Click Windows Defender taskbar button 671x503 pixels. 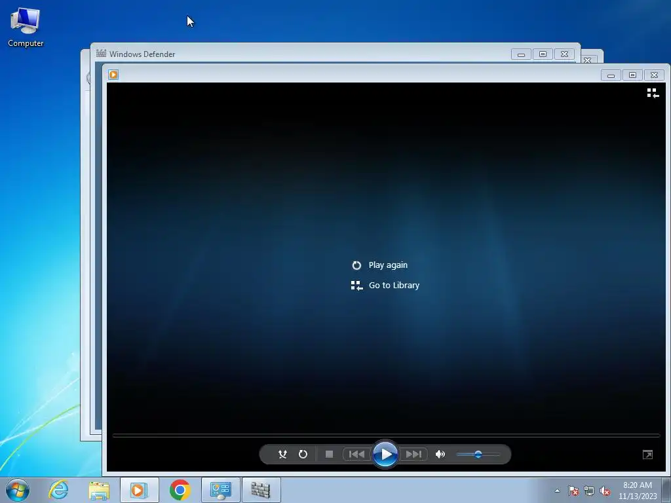pos(261,490)
